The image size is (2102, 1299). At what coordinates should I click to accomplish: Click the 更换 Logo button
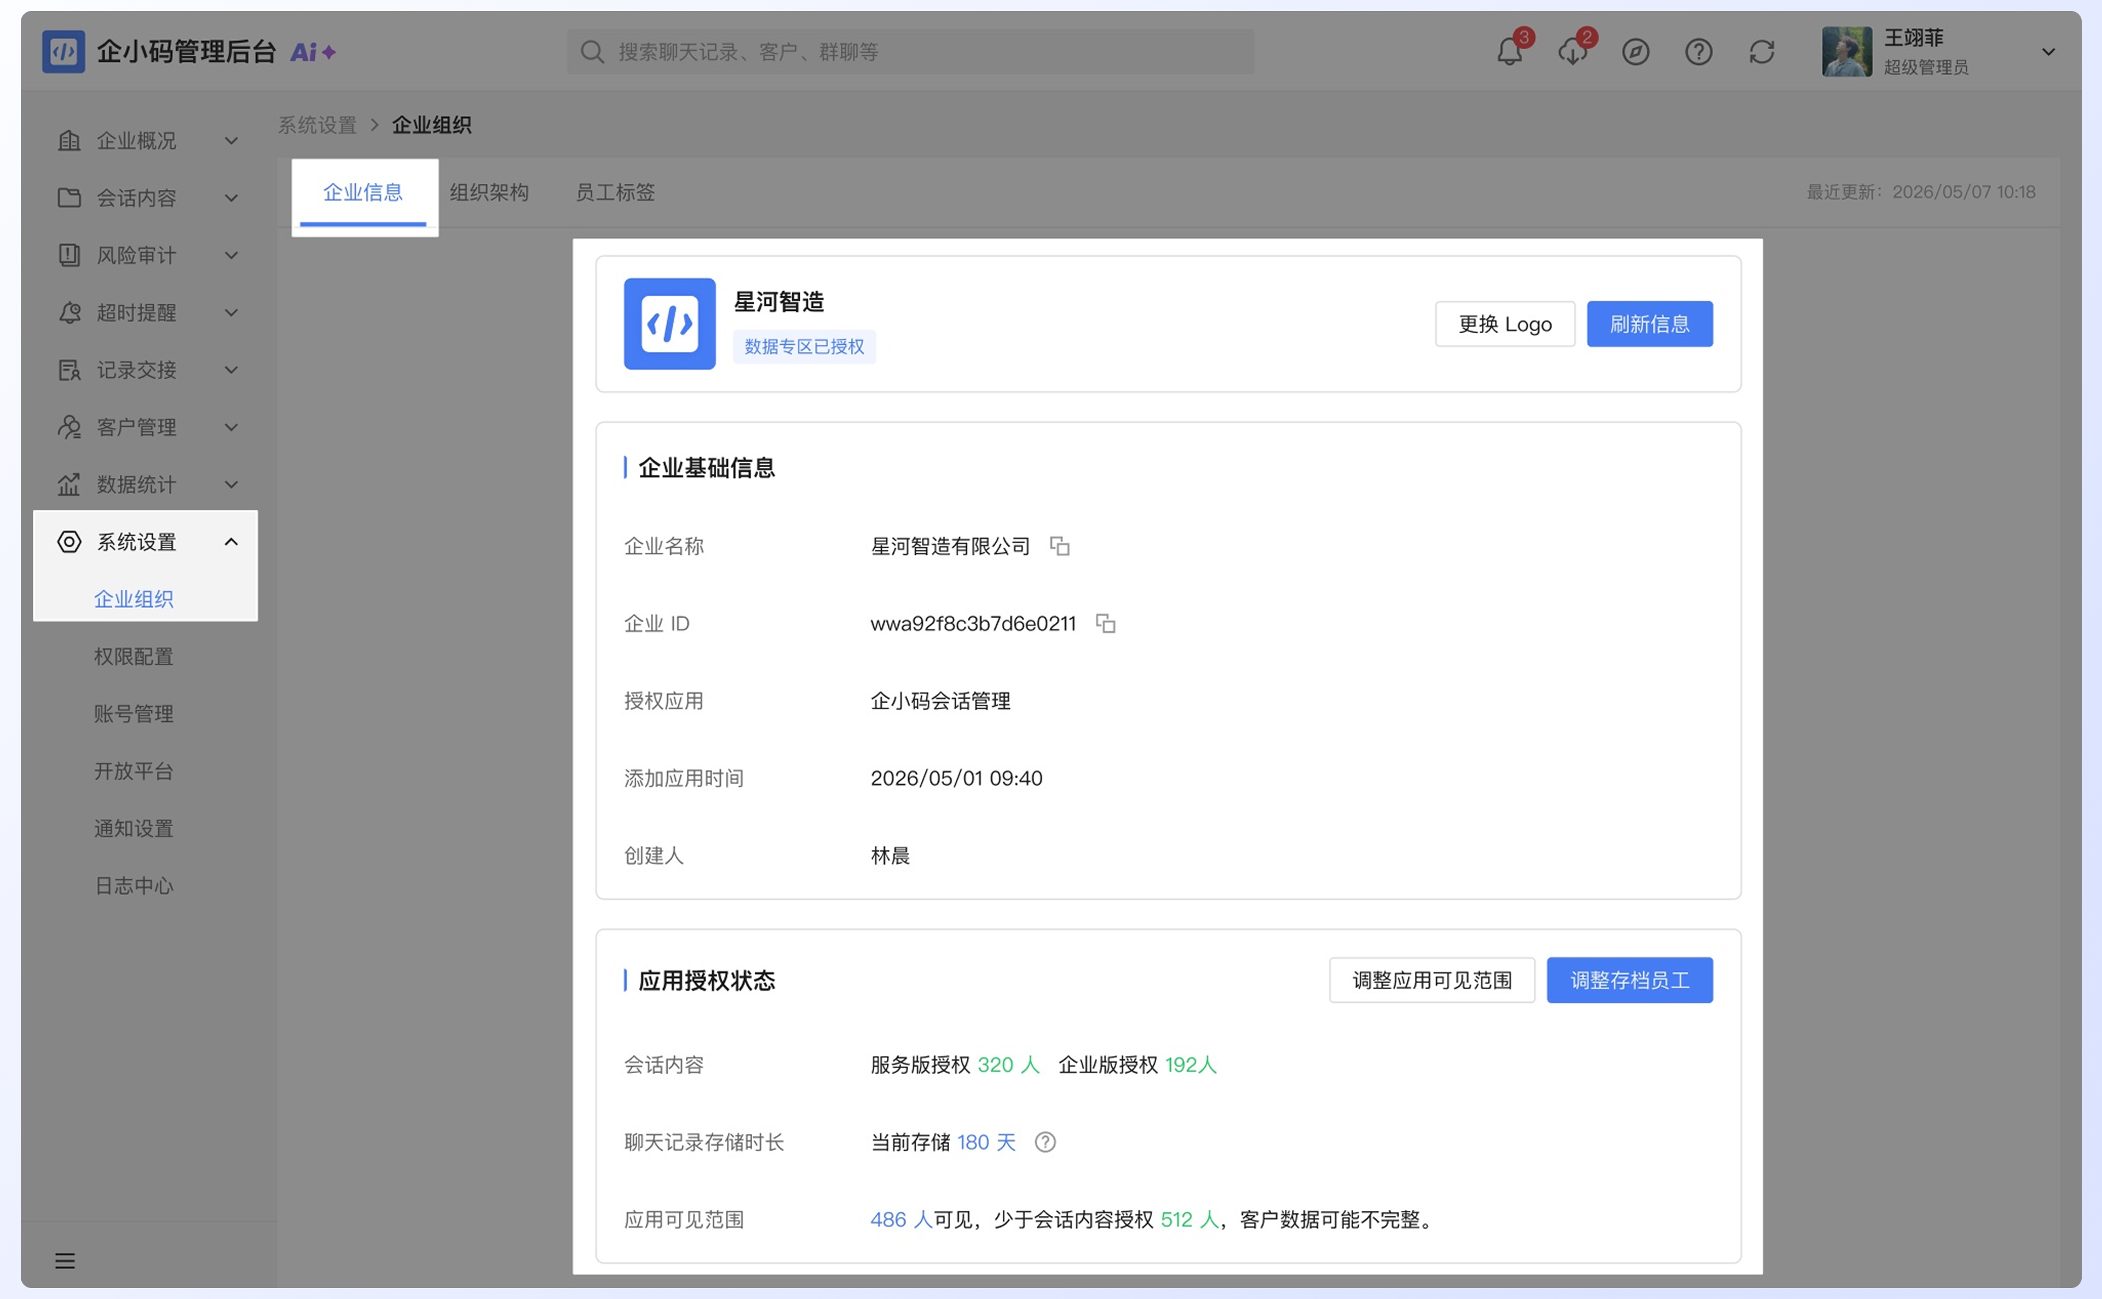[1505, 324]
